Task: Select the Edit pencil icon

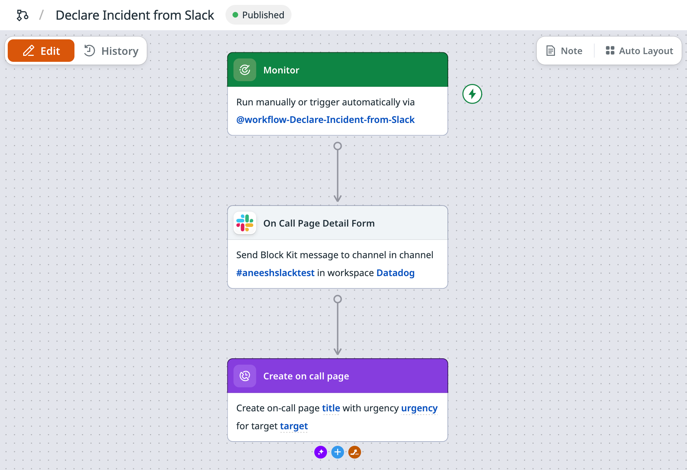Action: click(29, 51)
